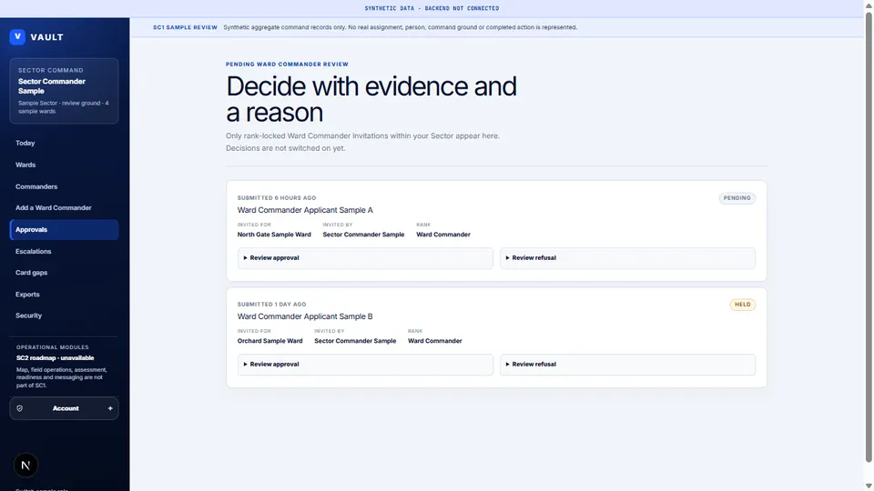Screen dimensions: 874x491
Task: Click the PENDING status badge
Action: [737, 197]
